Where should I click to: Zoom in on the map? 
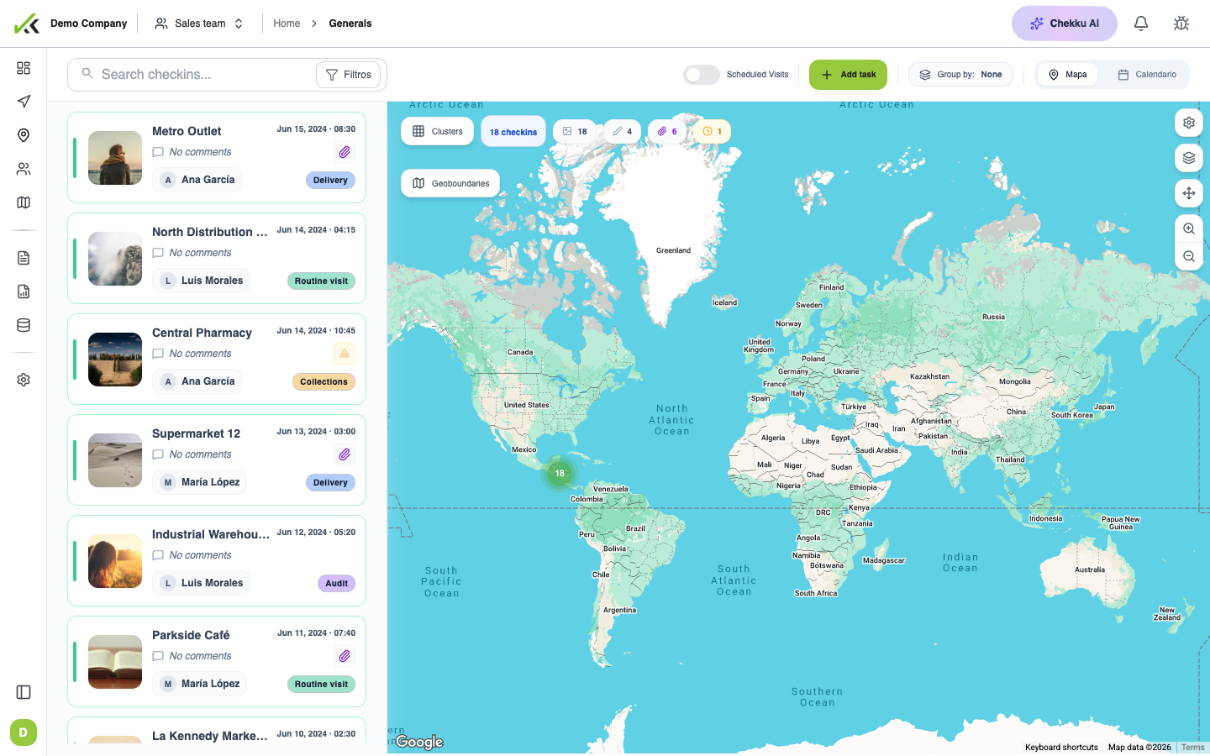click(x=1189, y=228)
